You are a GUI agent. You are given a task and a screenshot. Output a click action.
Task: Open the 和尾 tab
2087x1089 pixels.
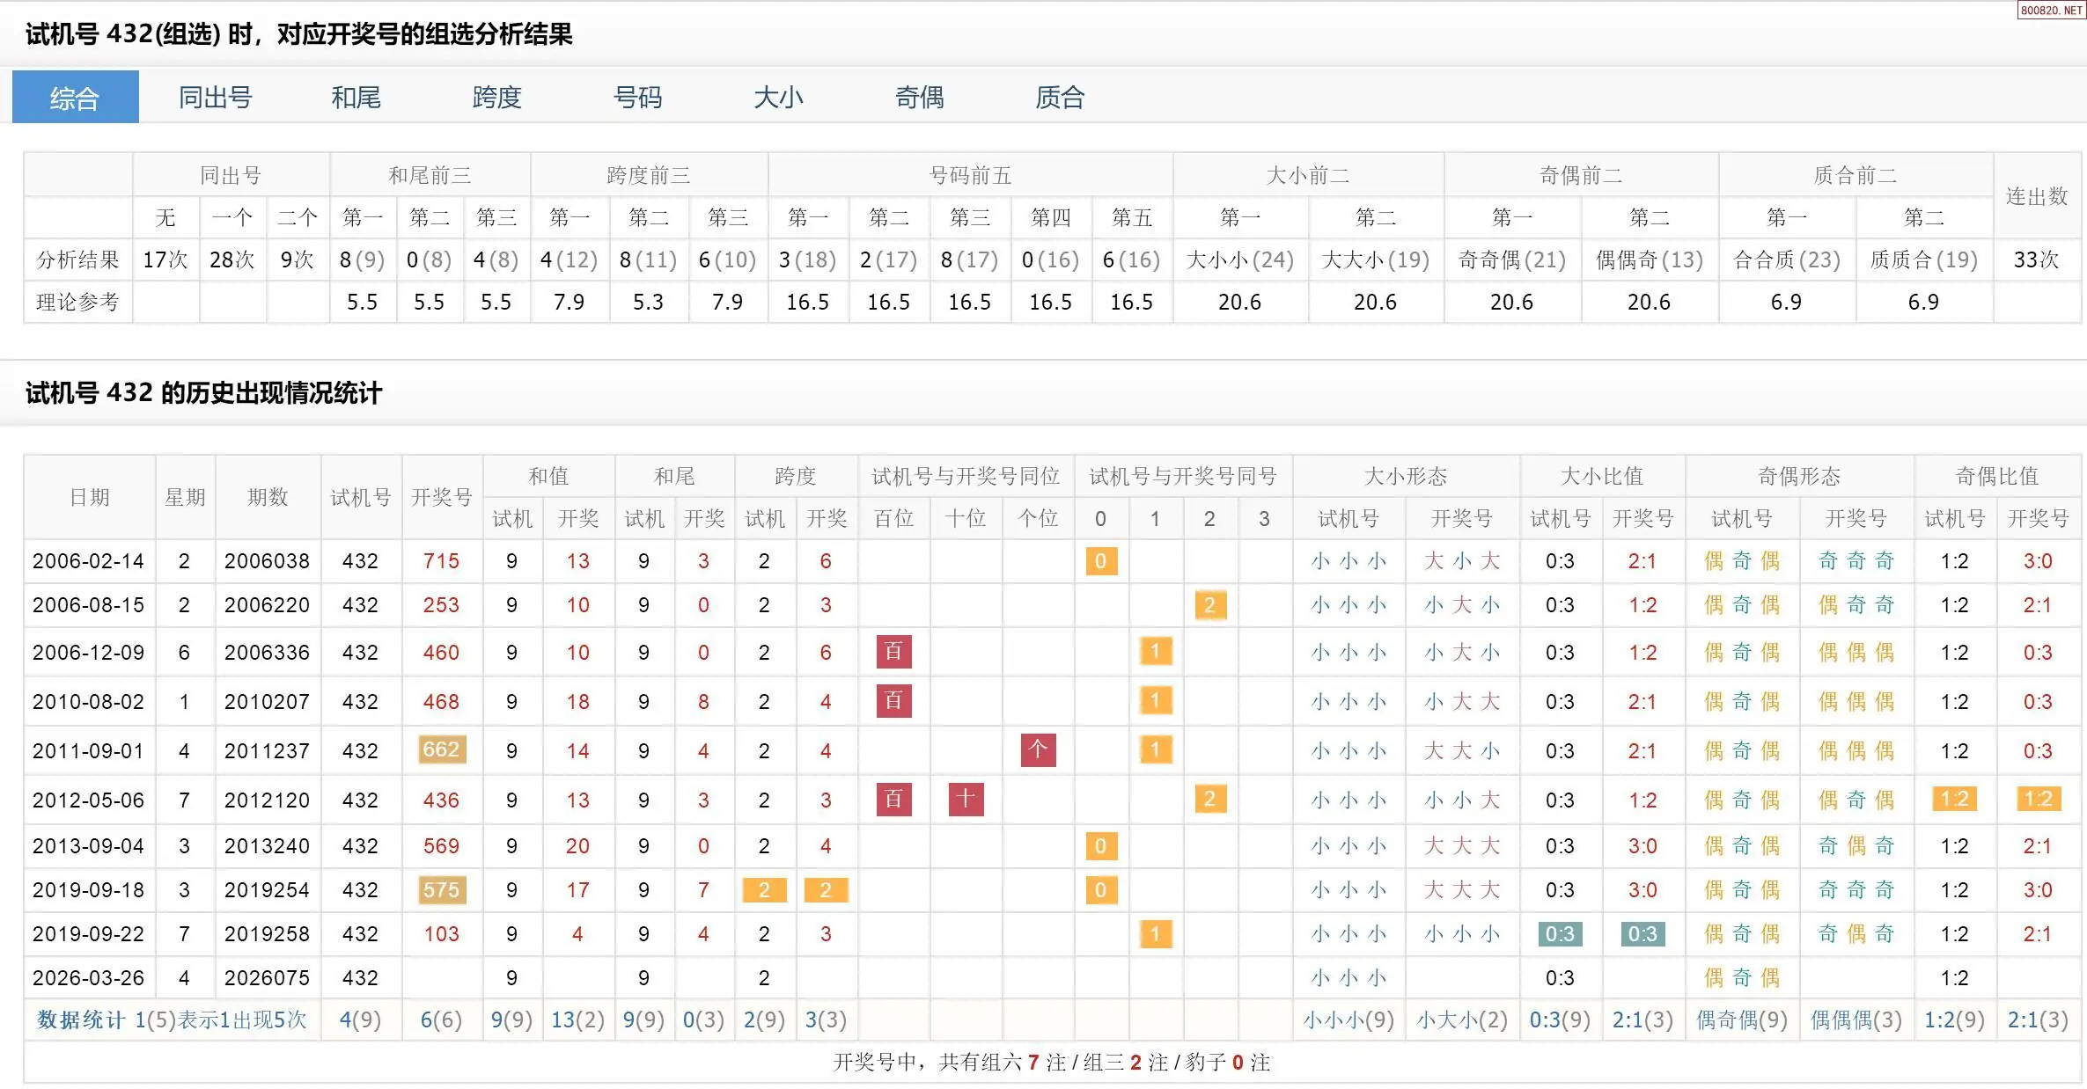pyautogui.click(x=356, y=97)
